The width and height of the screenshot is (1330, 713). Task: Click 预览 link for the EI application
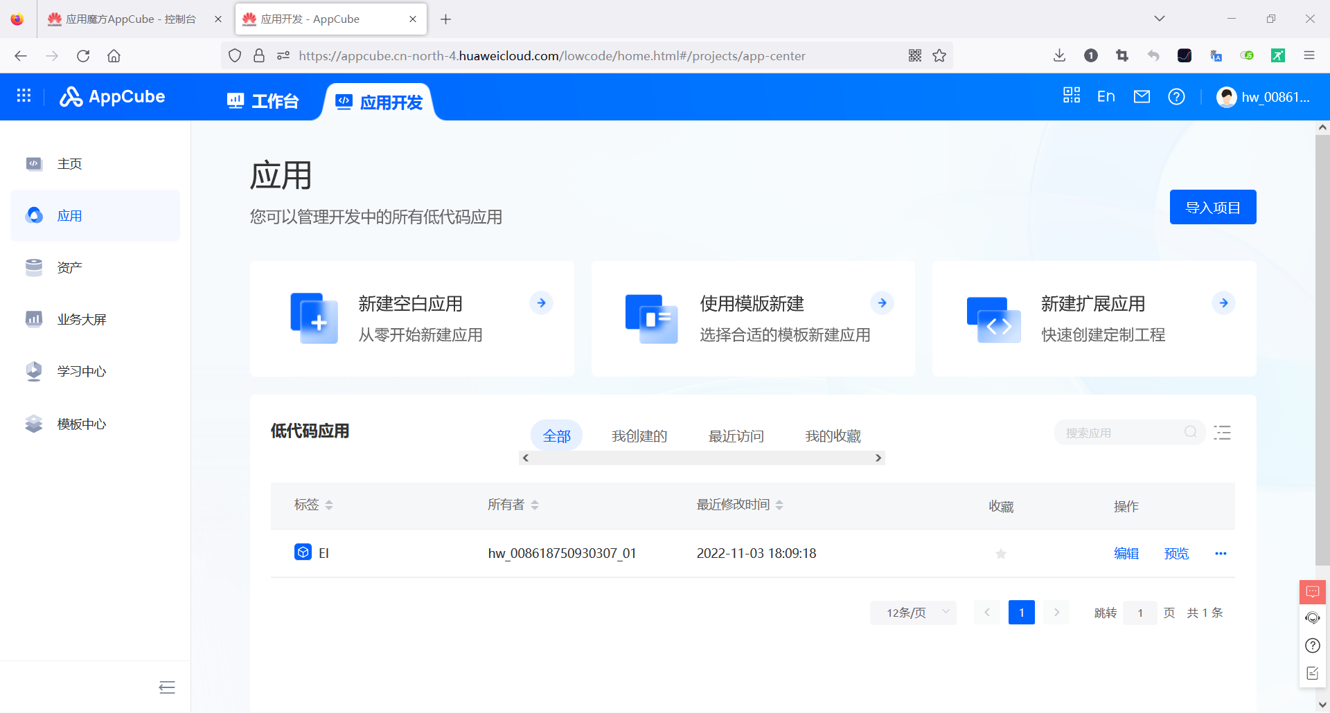pos(1176,553)
